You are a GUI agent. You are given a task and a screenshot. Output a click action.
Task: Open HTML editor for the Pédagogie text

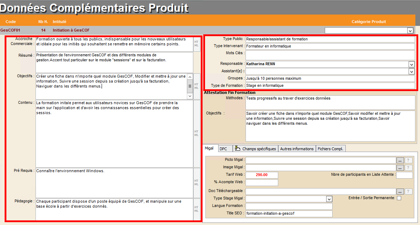tap(196, 209)
